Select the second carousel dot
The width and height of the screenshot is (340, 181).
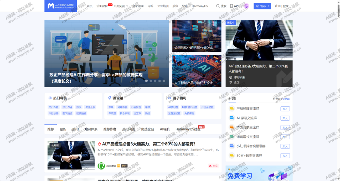click(x=151, y=81)
